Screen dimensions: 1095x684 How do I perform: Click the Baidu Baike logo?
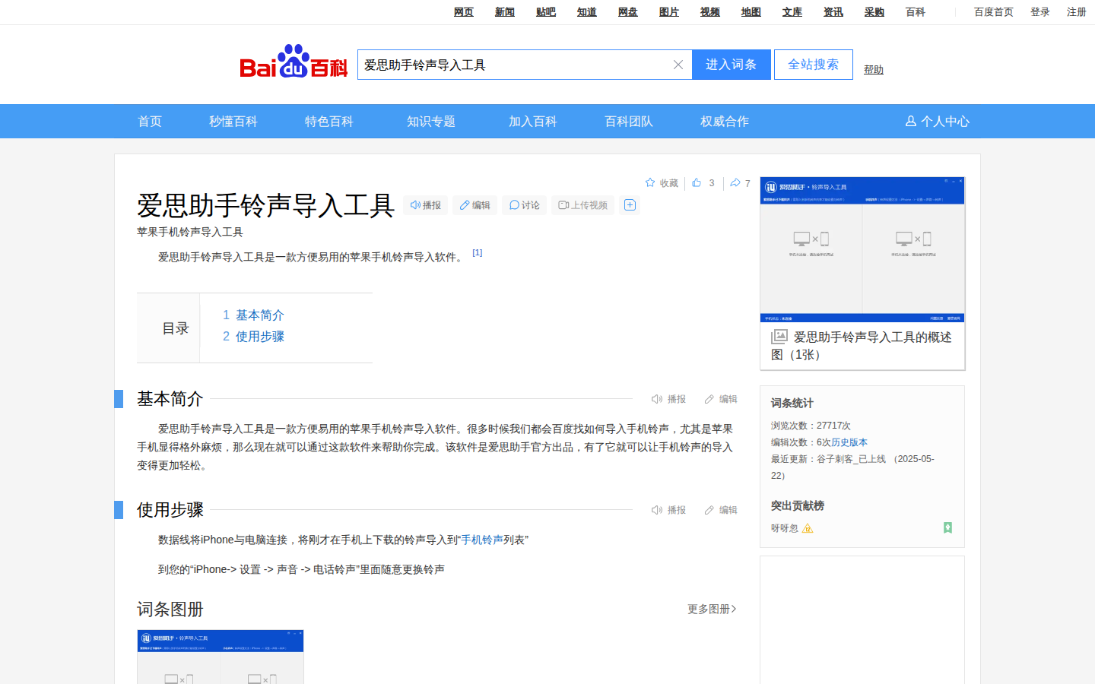point(294,62)
